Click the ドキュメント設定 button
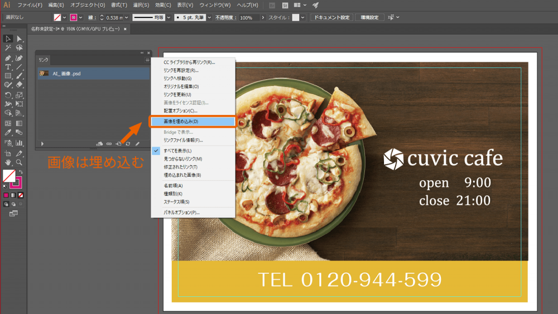558x314 pixels. click(x=331, y=17)
